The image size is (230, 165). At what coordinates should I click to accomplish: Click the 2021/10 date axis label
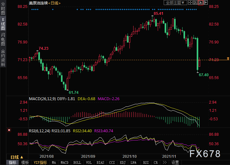[130, 156]
